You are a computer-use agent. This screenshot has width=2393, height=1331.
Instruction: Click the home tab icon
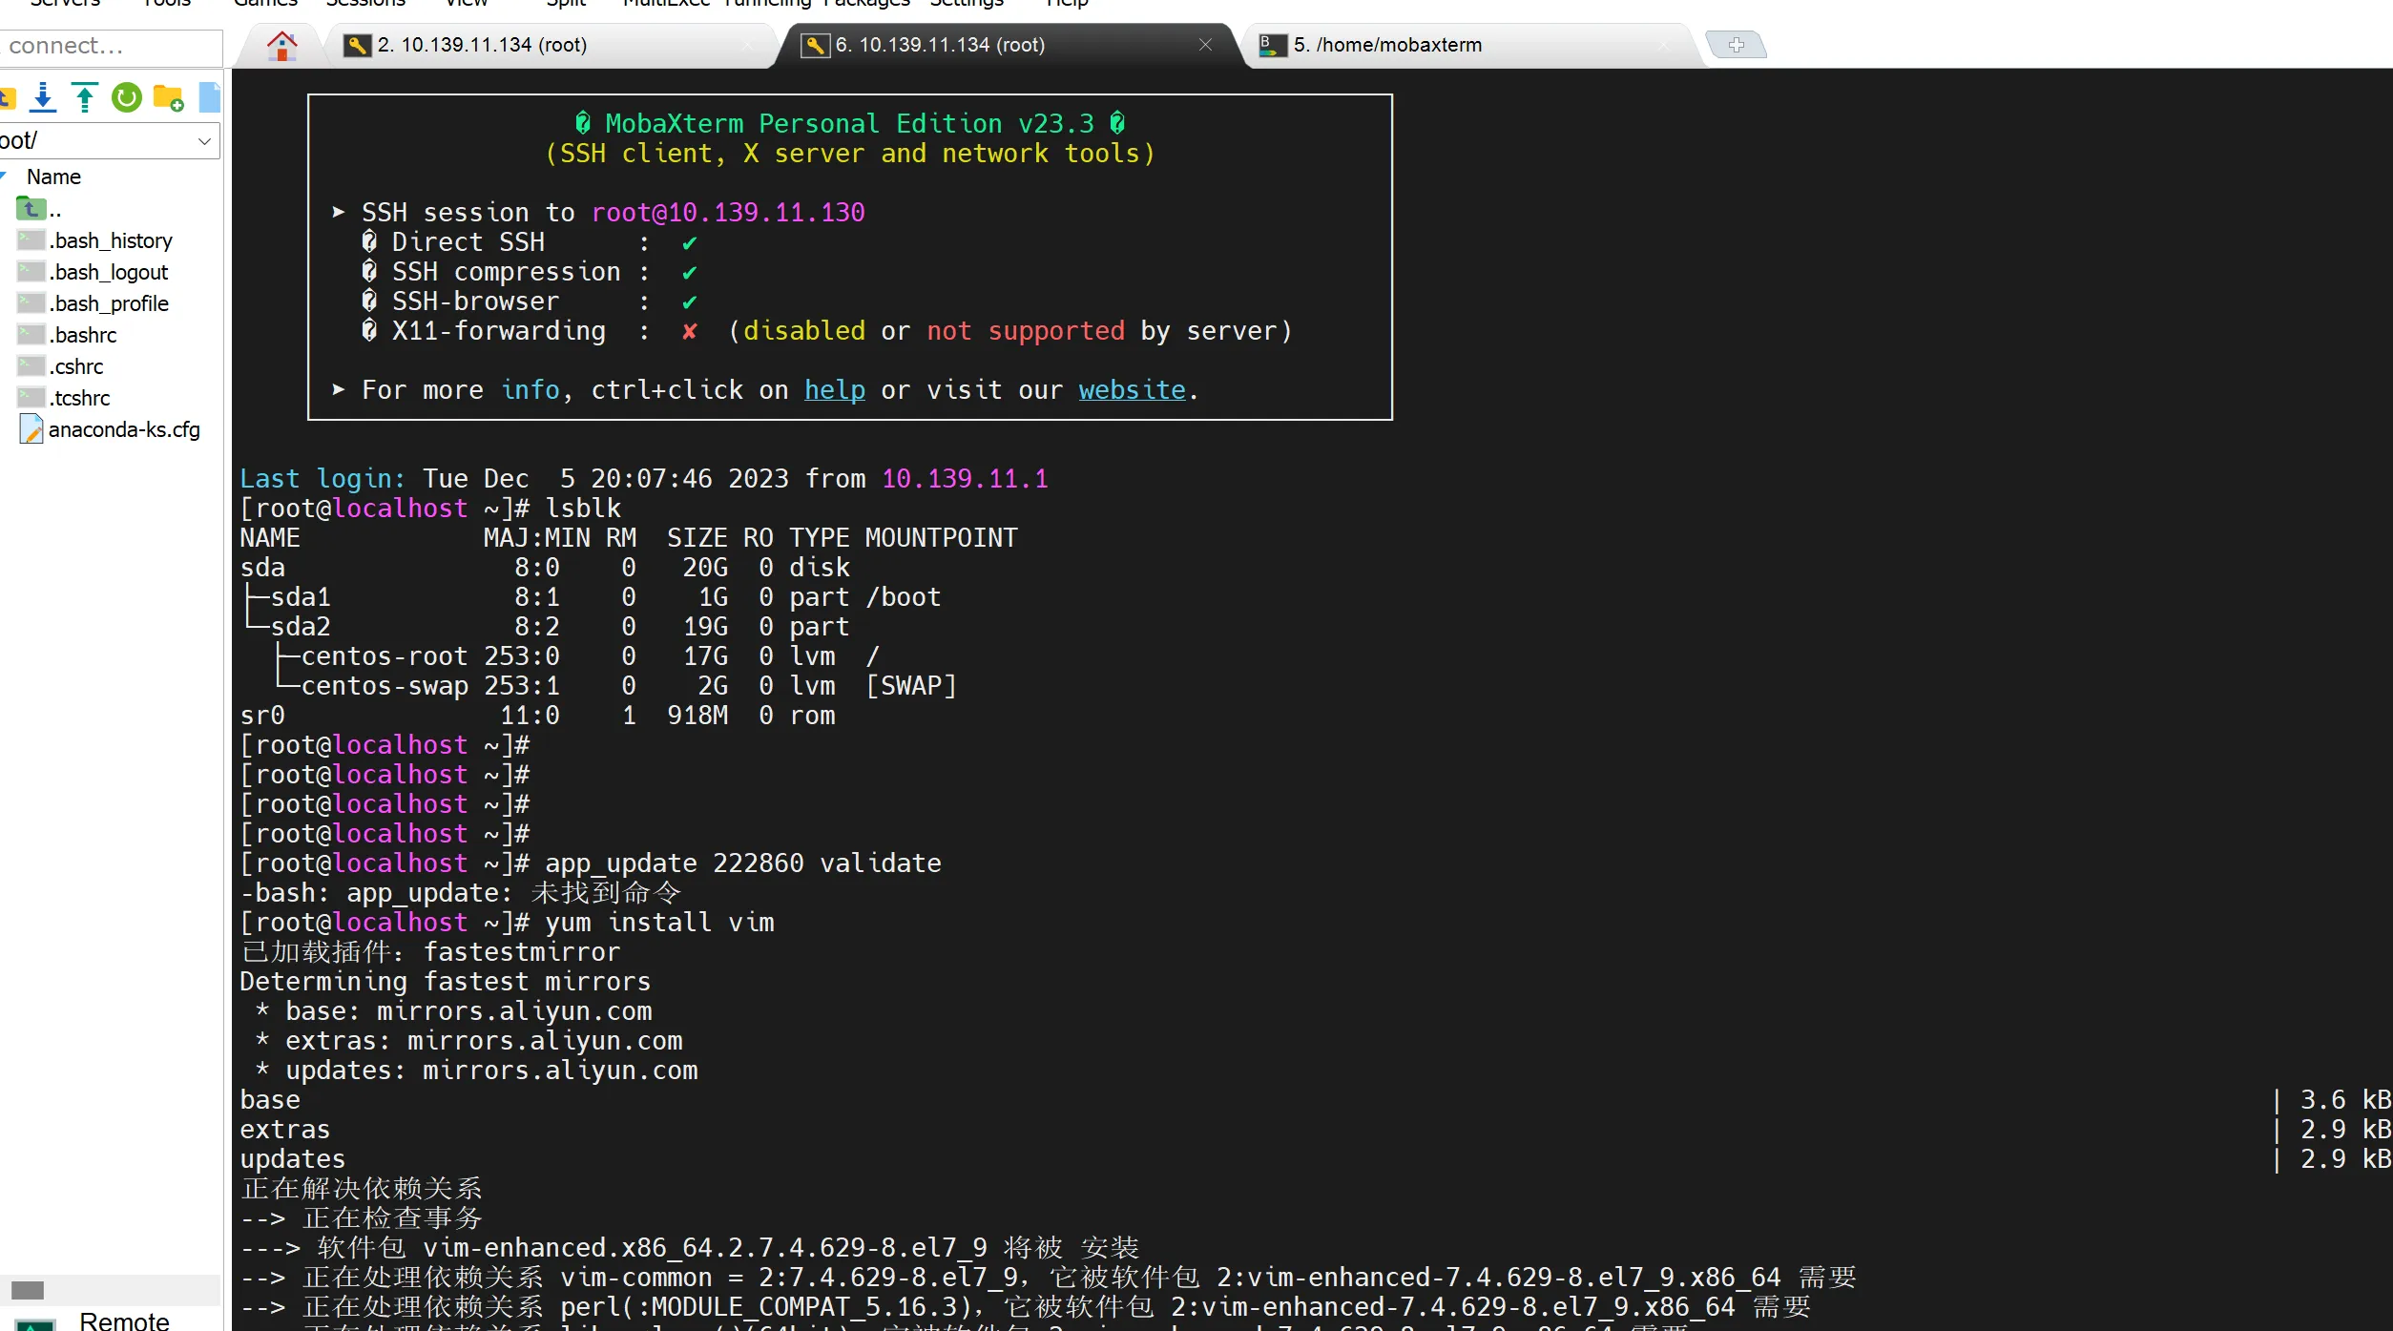point(281,45)
